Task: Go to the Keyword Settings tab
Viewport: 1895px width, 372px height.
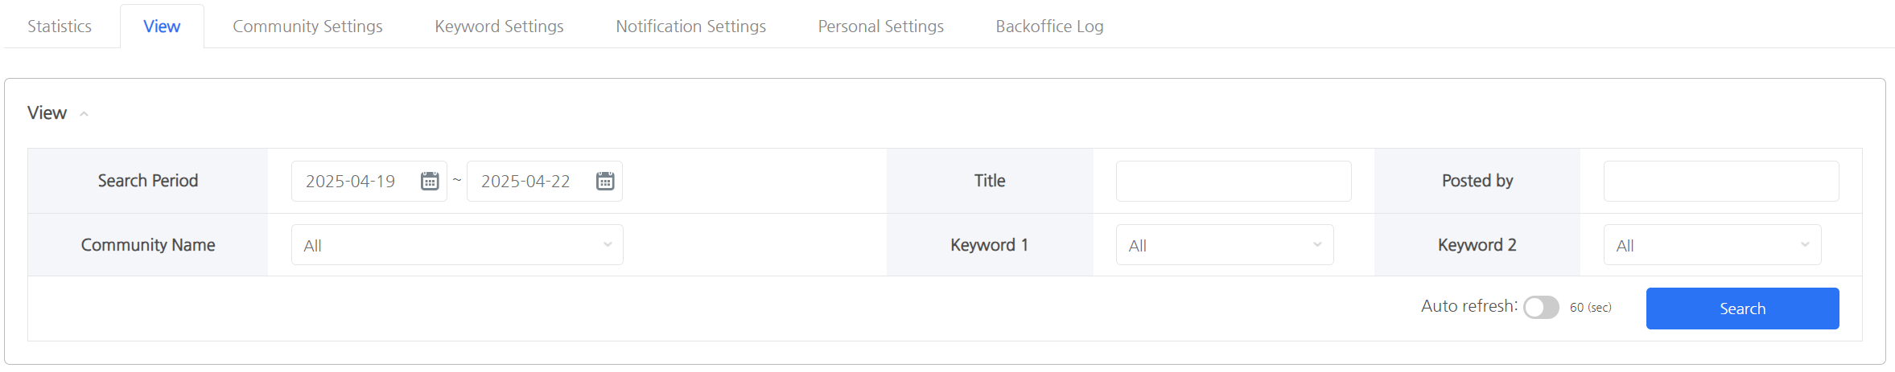Action: point(499,27)
